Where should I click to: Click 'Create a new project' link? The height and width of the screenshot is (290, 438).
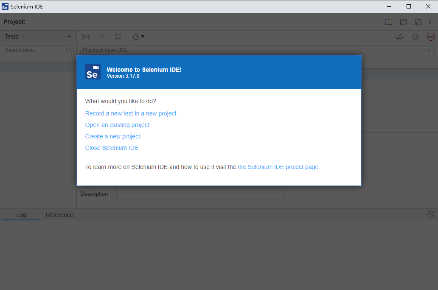click(x=112, y=136)
